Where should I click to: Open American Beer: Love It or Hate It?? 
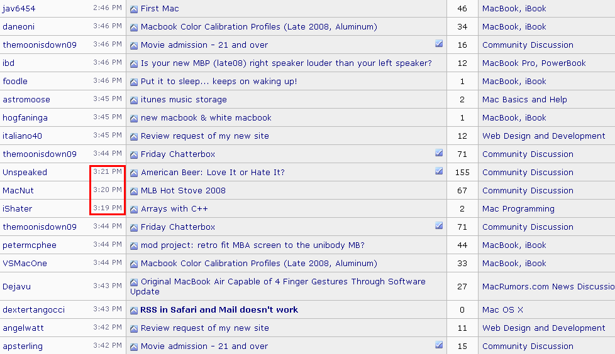213,173
